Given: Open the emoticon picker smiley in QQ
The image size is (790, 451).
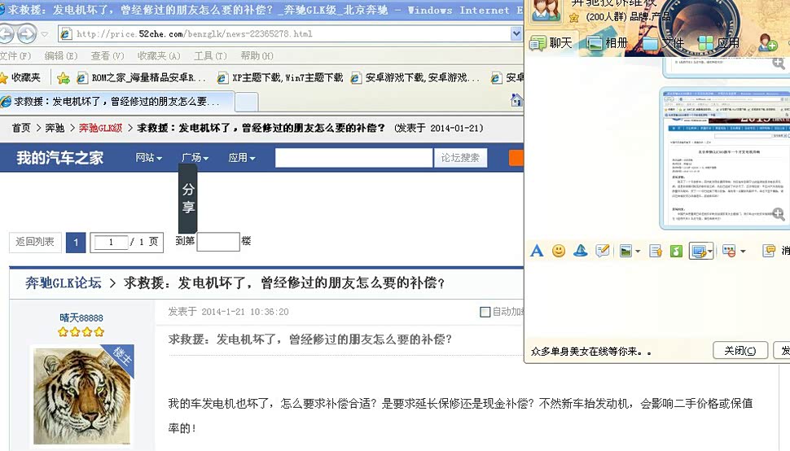Looking at the screenshot, I should tap(559, 251).
